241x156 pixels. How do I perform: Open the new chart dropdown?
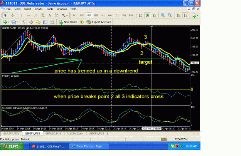coord(6,22)
